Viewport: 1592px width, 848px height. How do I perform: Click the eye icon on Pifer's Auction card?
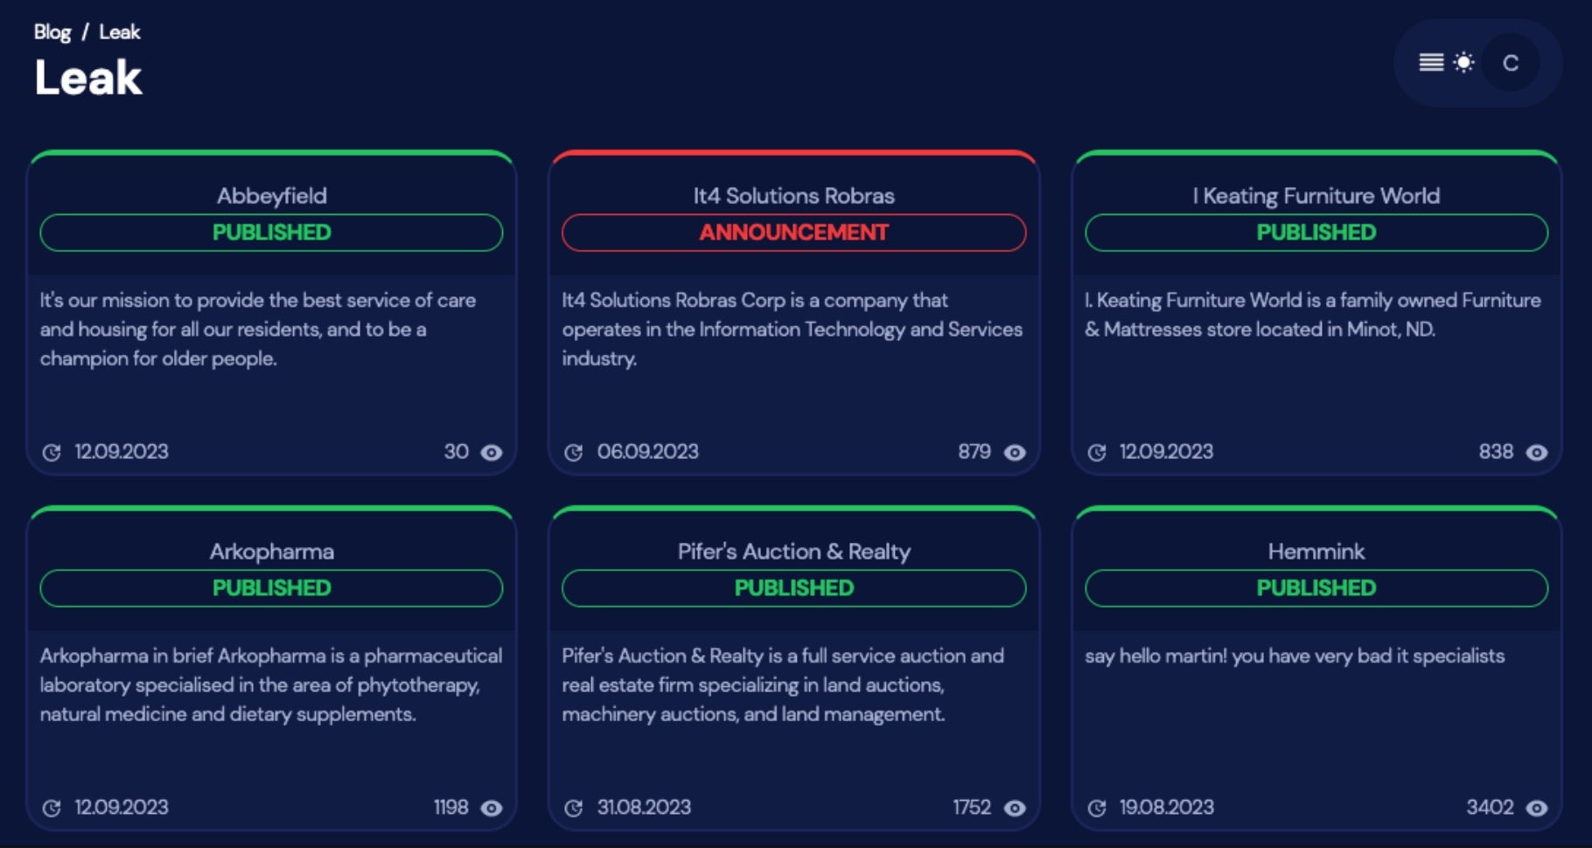click(x=1015, y=808)
